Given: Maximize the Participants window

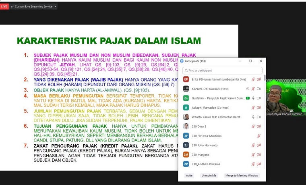Looking at the screenshot, I should (250, 61).
